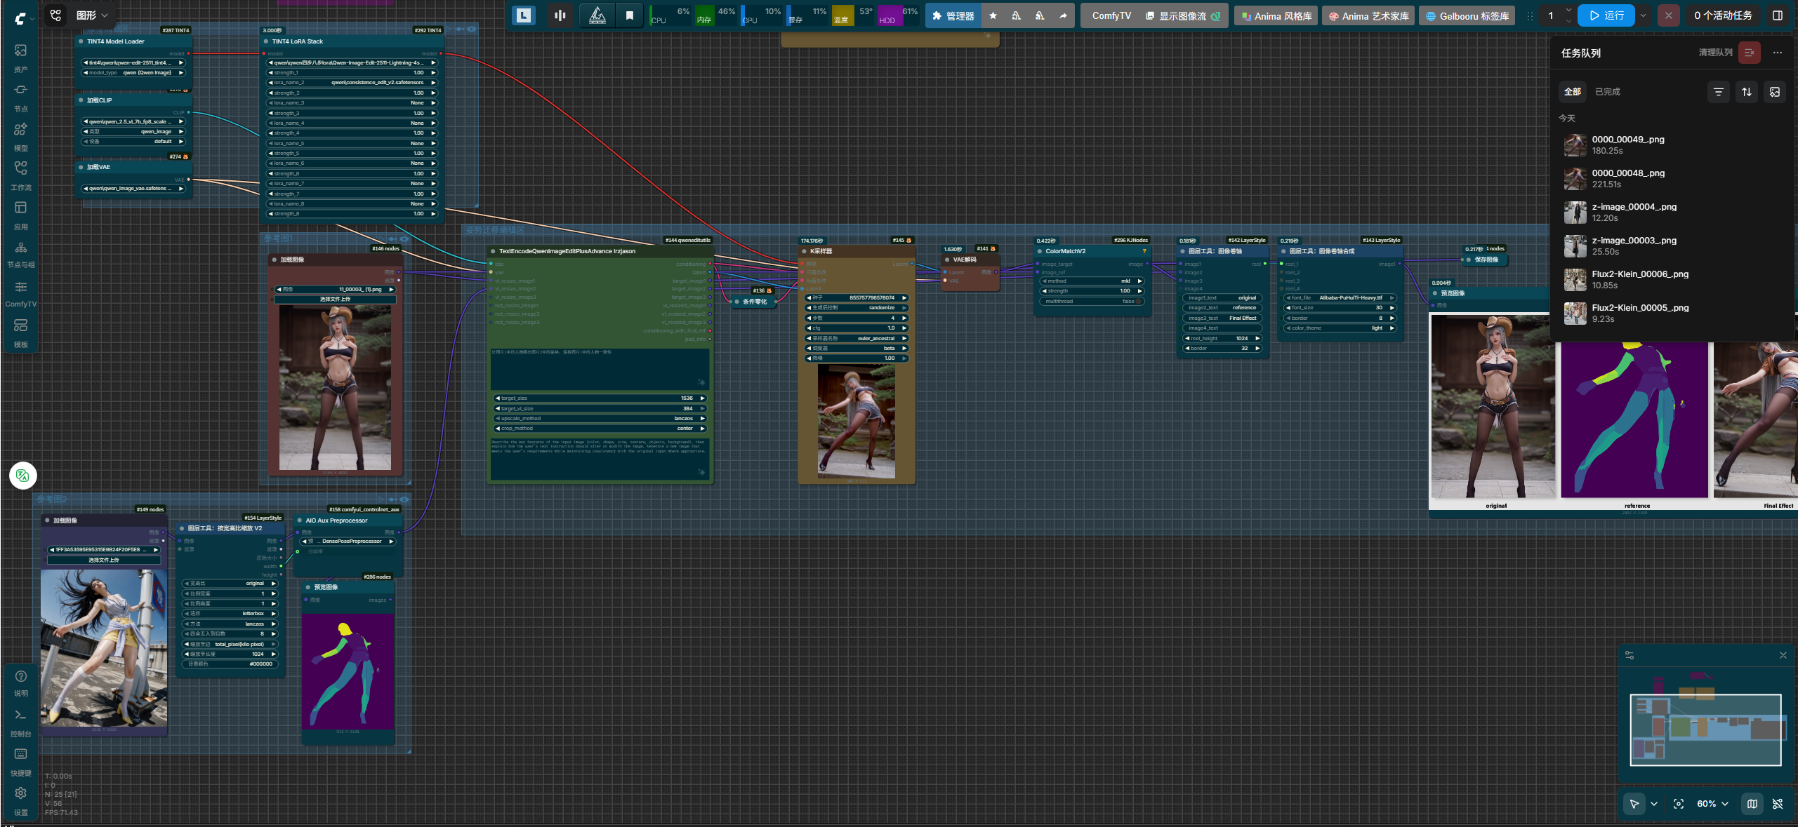Open the filter icon in the task queue
This screenshot has width=1798, height=827.
pyautogui.click(x=1718, y=92)
